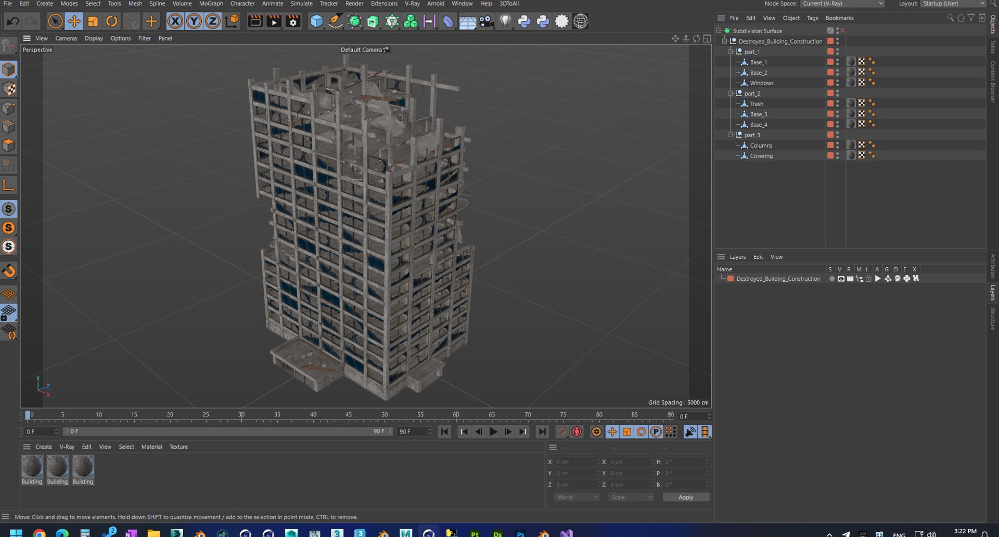The image size is (999, 537).
Task: Collapse the part_3 group
Action: (x=731, y=135)
